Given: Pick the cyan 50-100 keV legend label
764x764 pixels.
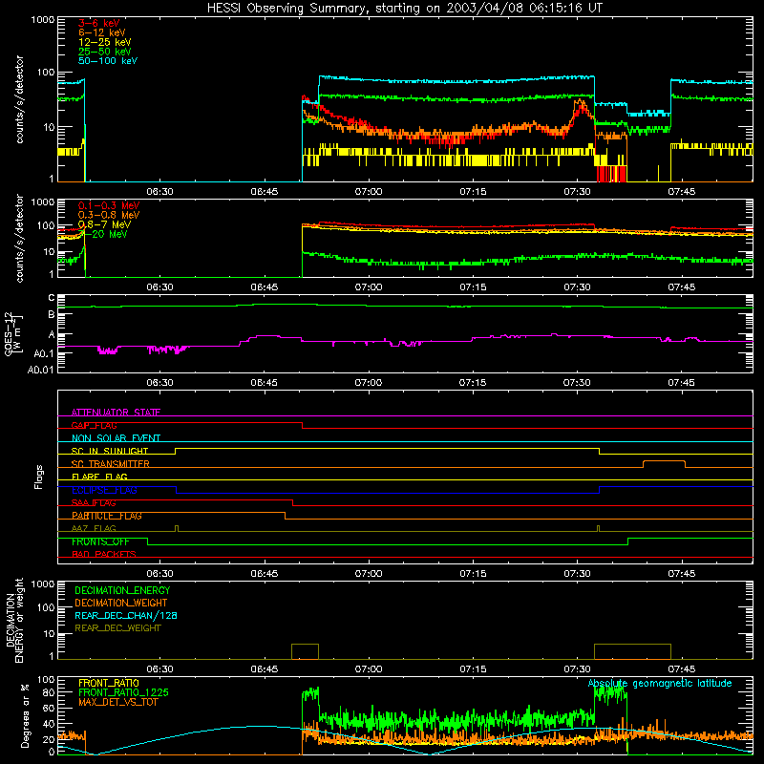Looking at the screenshot, I should 108,61.
